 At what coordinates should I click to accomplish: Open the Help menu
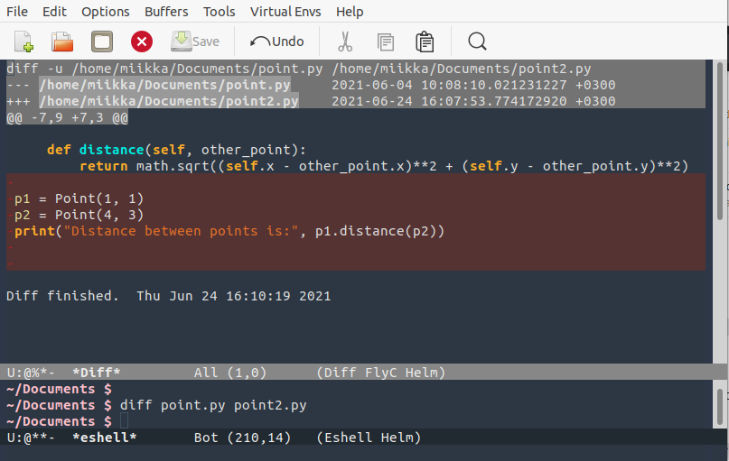[x=350, y=12]
